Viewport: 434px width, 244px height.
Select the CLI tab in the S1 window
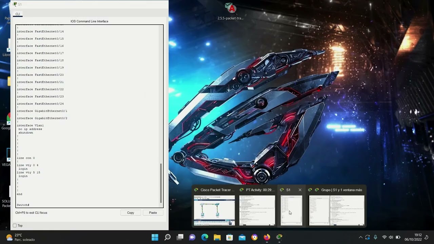(18, 14)
